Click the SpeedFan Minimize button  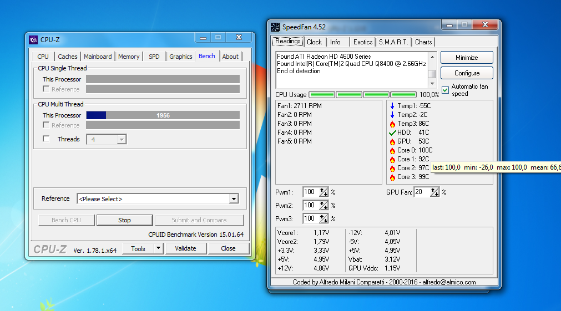pos(467,58)
